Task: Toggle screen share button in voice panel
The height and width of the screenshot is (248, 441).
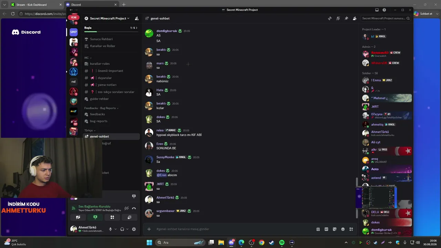Action: tap(95, 217)
